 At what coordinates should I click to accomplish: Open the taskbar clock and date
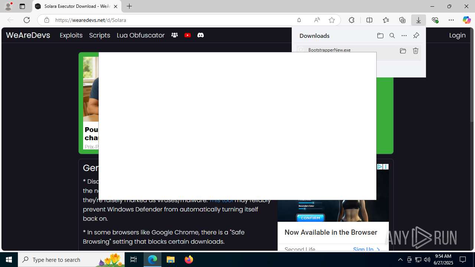pos(443,260)
